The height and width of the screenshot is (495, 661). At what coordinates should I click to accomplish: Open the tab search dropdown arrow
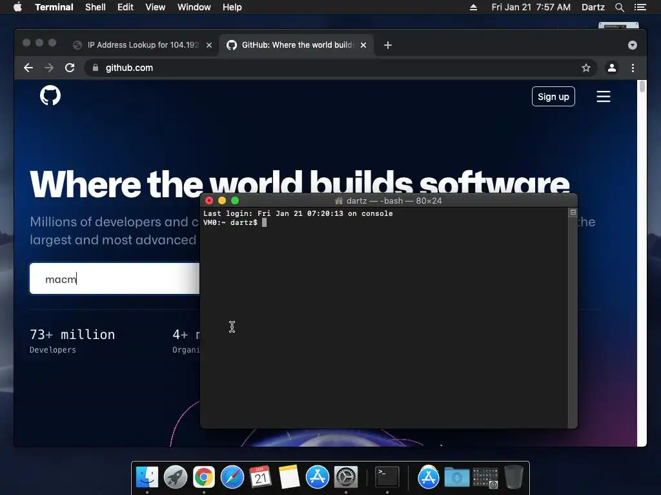[x=633, y=45]
